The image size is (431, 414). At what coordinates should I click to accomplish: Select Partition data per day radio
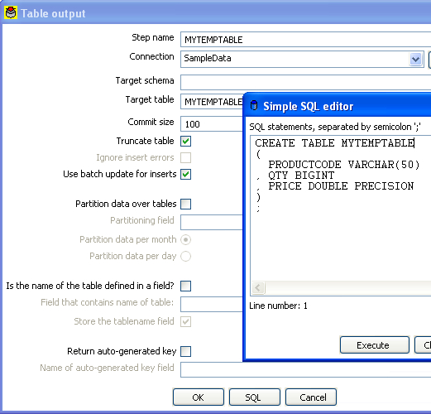pyautogui.click(x=186, y=256)
